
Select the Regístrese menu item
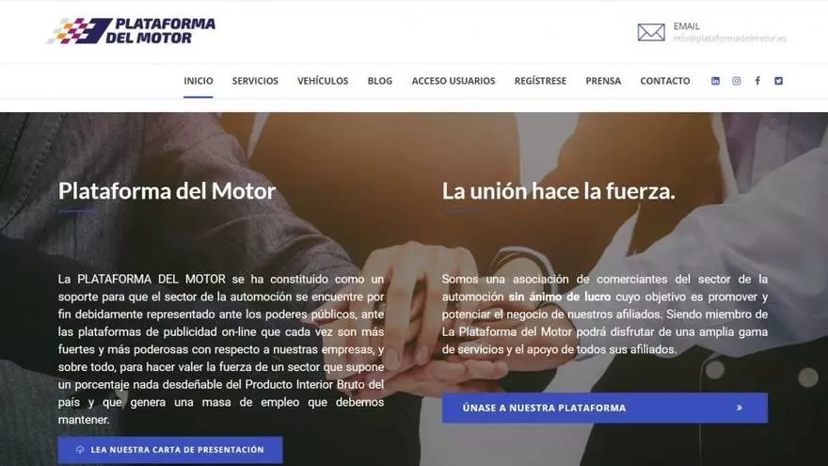coord(540,81)
